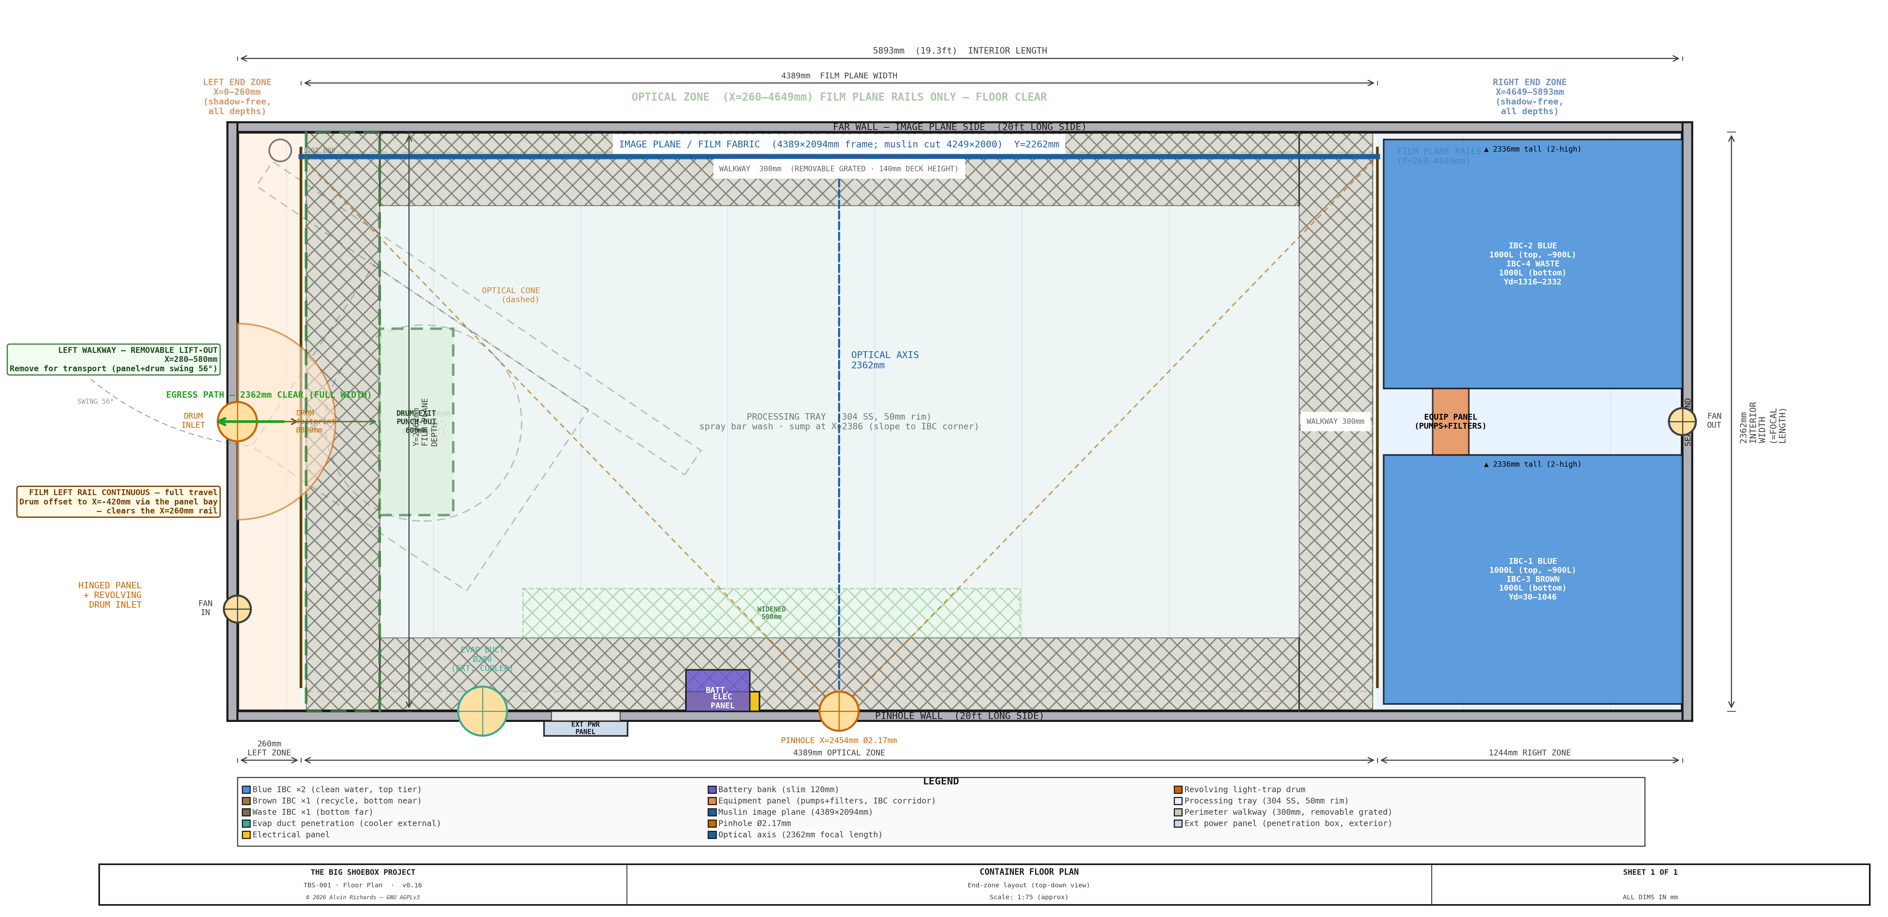Click the 'SHEET 1 OF 1' text
Viewport: 1888px width, 917px height.
coord(1650,872)
